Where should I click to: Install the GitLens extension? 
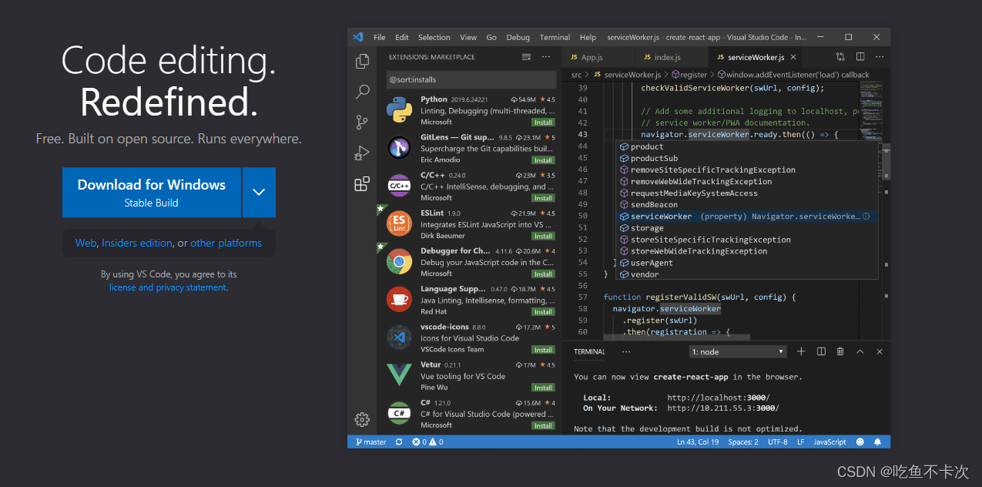(543, 160)
